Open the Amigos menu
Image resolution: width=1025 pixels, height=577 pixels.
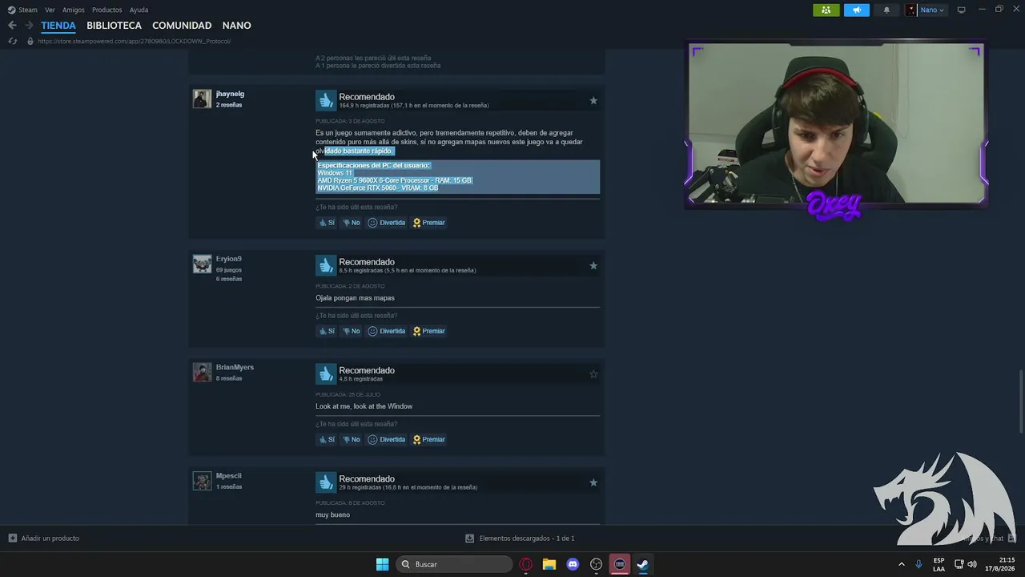coord(74,10)
